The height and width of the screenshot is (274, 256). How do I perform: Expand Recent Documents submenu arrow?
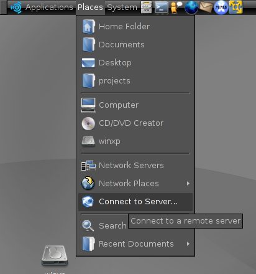point(188,243)
